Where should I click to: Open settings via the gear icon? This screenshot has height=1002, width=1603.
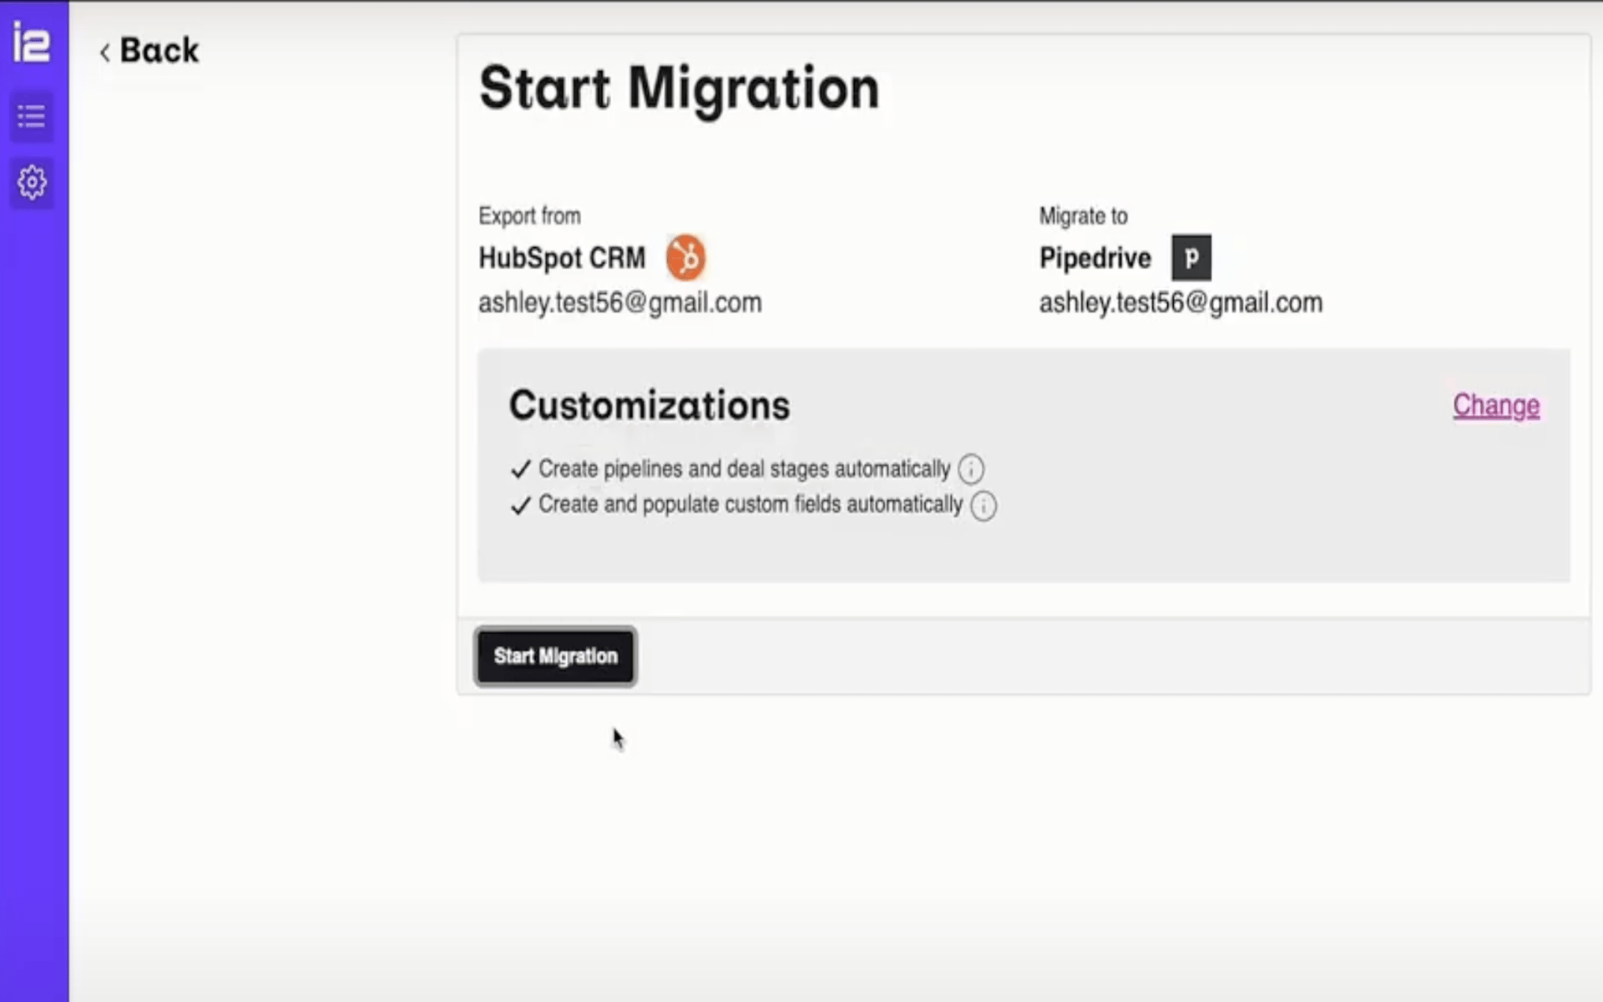click(32, 182)
